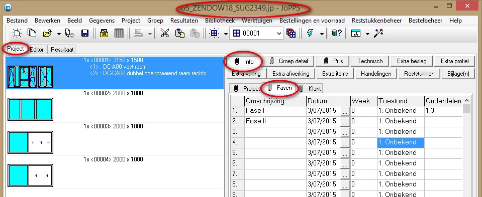Click the yellow archive box toolbar icon

104,33
